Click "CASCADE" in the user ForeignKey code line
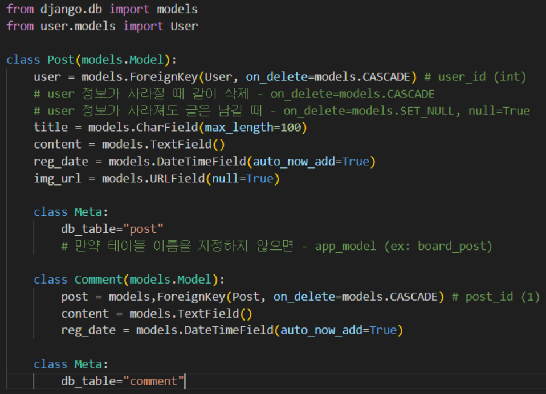Image resolution: width=546 pixels, height=394 pixels. pyautogui.click(x=386, y=76)
